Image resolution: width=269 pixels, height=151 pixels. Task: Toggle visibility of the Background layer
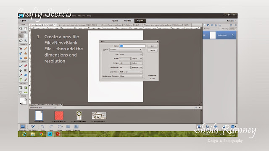[204, 35]
